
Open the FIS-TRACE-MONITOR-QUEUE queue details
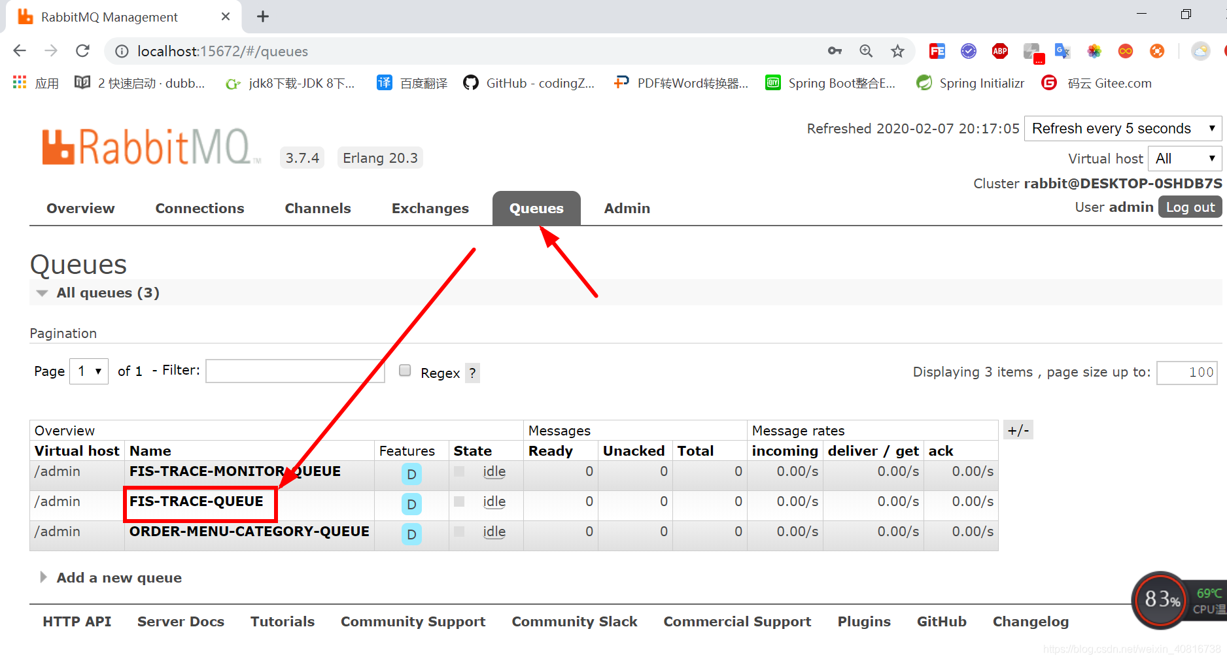tap(235, 471)
